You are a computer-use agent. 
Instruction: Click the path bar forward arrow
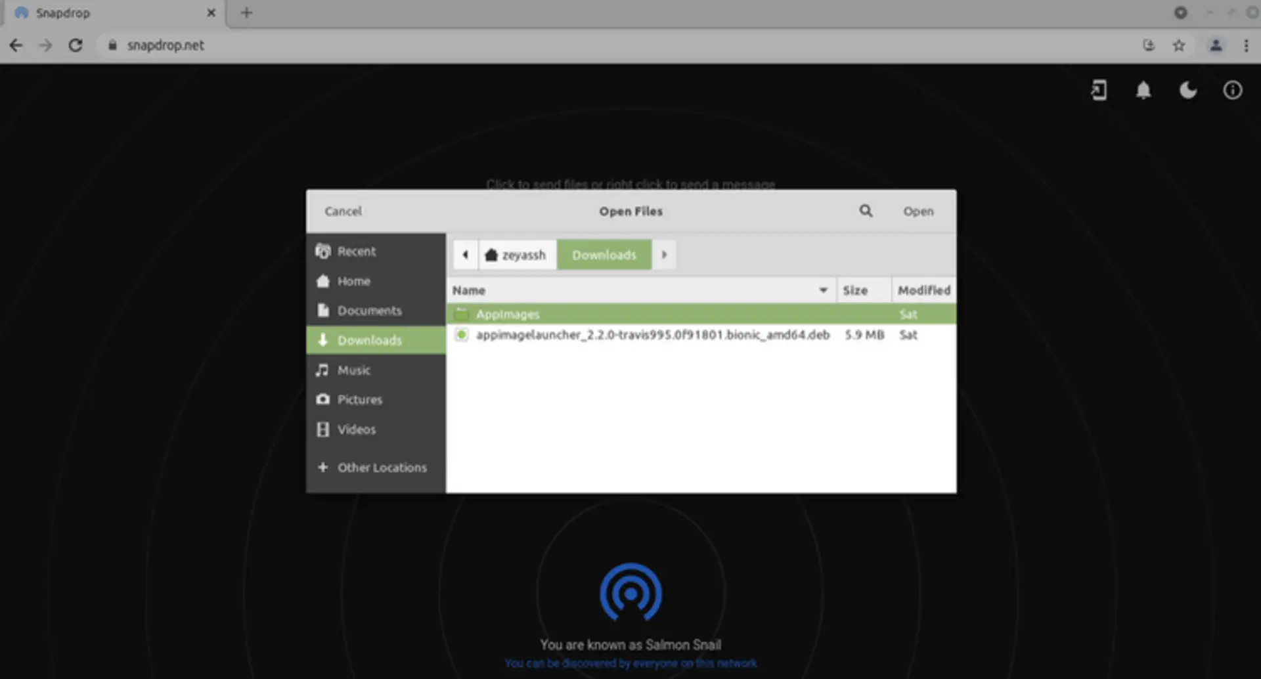click(664, 255)
